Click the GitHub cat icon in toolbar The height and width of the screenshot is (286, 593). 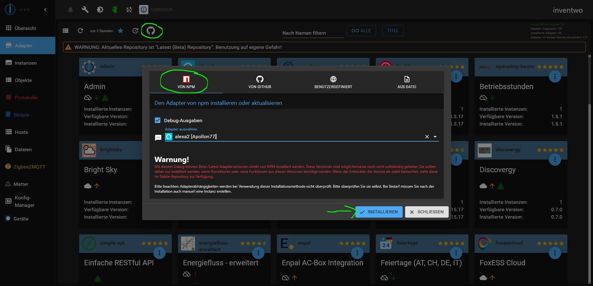coord(151,31)
